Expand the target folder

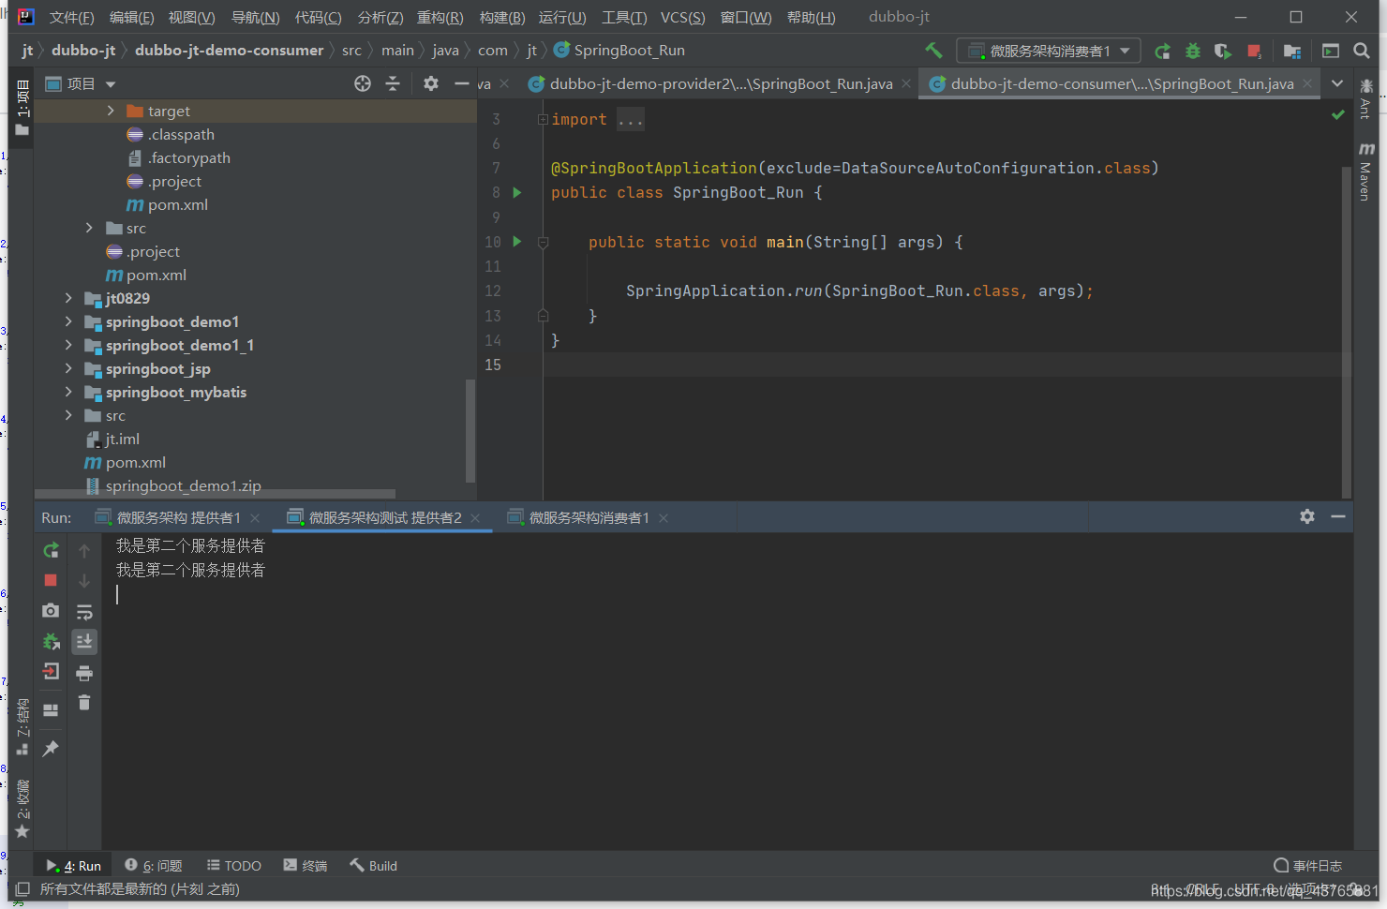point(111,111)
